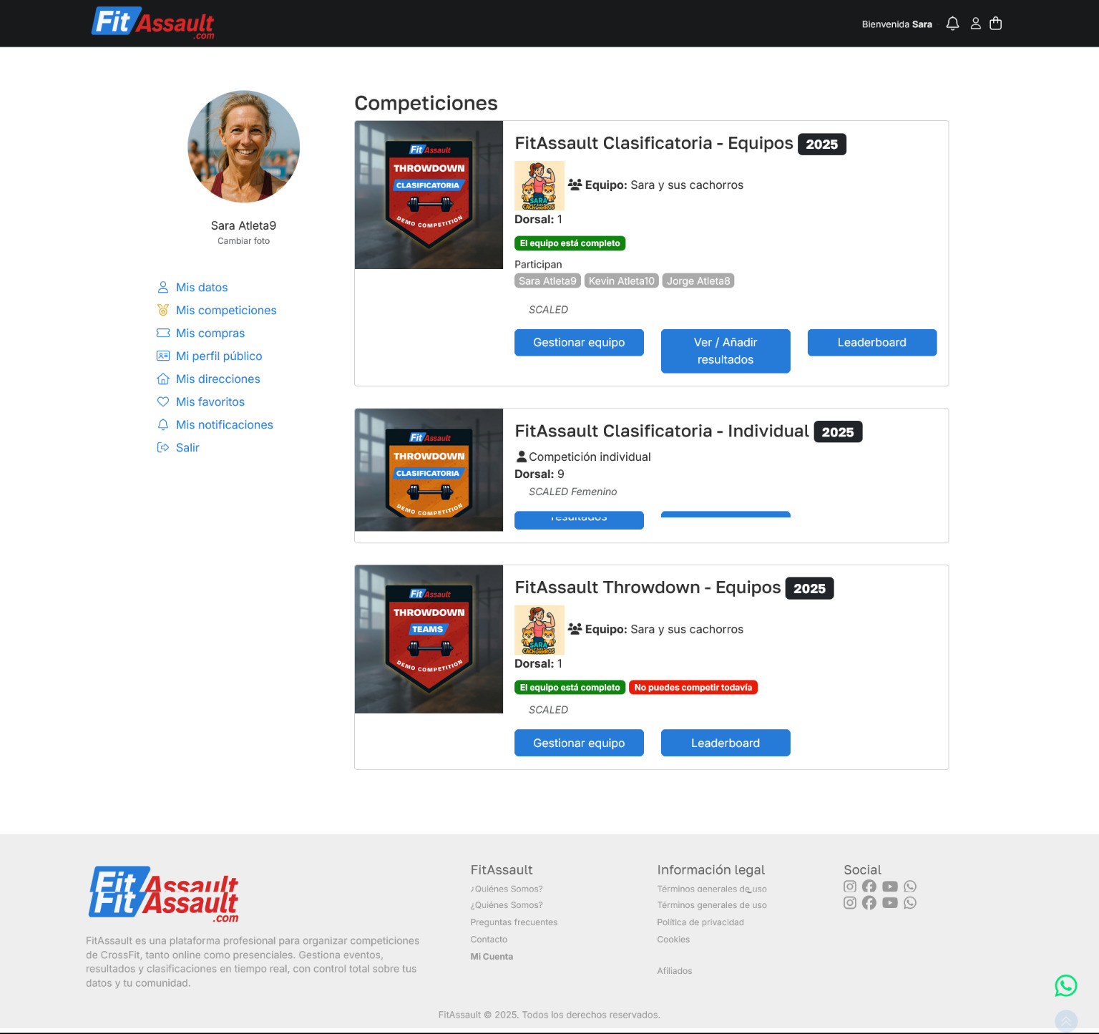Click the ticket icon beside Mis compras
Image resolution: width=1099 pixels, height=1034 pixels.
pyautogui.click(x=163, y=333)
